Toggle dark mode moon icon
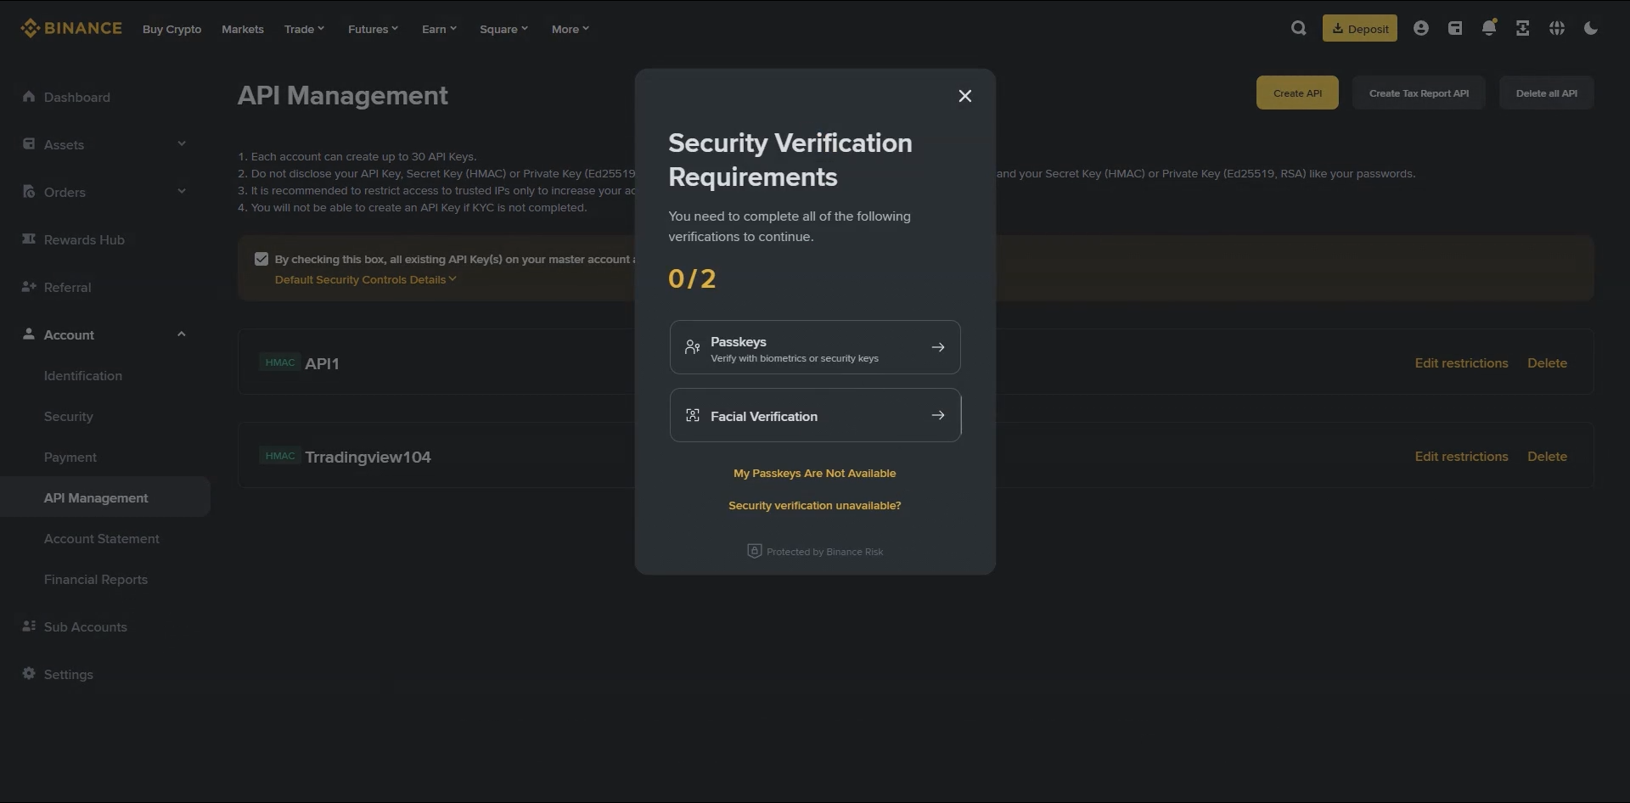This screenshot has width=1630, height=803. point(1591,28)
